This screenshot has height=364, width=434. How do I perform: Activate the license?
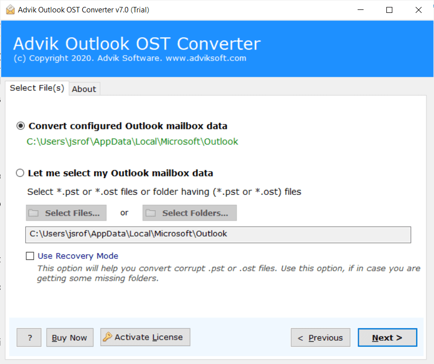coord(145,337)
